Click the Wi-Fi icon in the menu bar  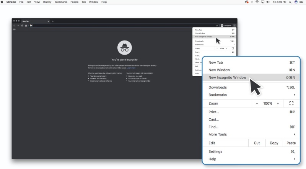[x=257, y=2]
